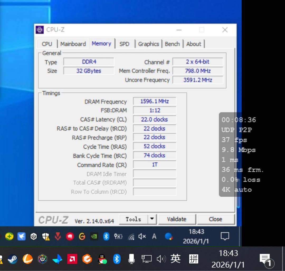Open the Tools dropdown arrow
Viewport: 285px width, 271px height.
pos(152,219)
